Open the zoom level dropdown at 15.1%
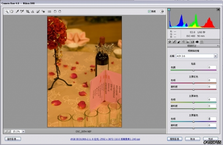The height and width of the screenshot is (145, 223). point(23,131)
